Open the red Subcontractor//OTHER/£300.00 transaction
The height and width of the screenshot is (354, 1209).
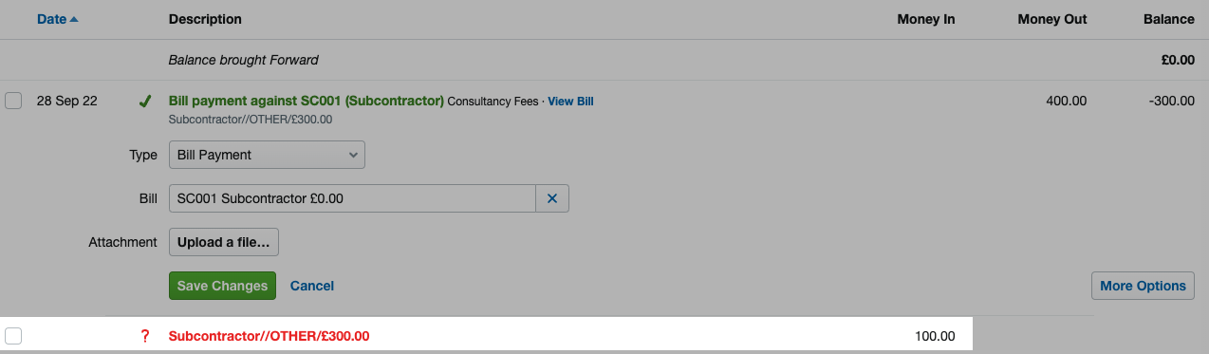[269, 336]
